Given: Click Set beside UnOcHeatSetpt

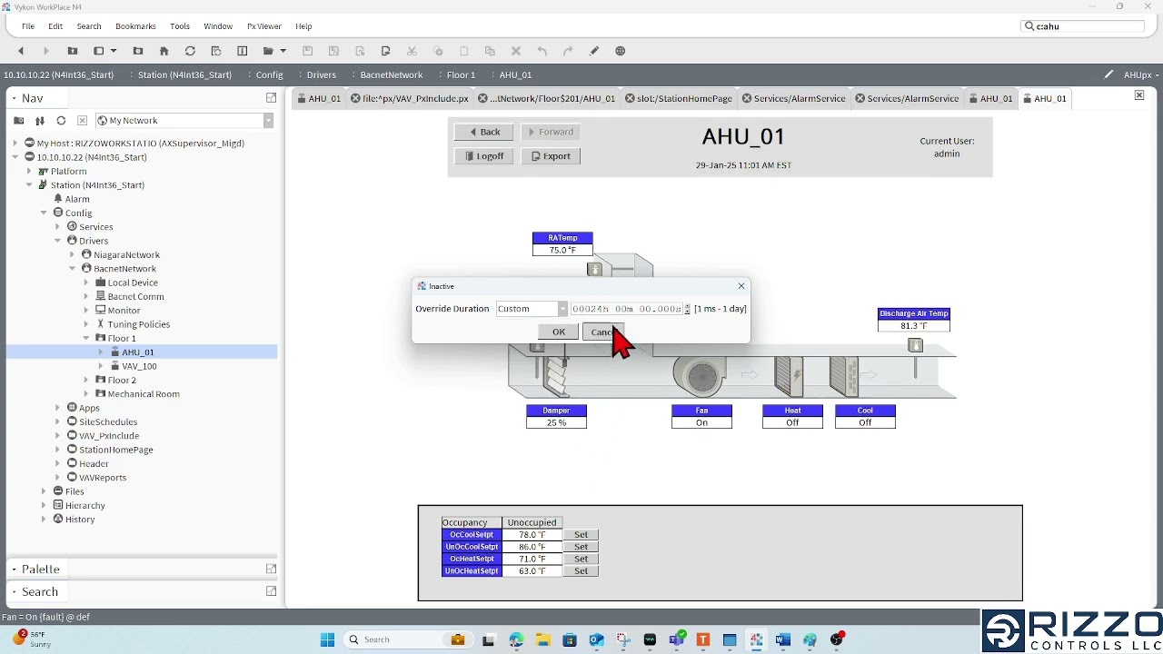Looking at the screenshot, I should [x=581, y=571].
